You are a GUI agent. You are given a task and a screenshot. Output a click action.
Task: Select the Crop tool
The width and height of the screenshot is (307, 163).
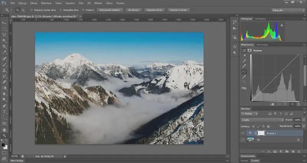click(4, 46)
